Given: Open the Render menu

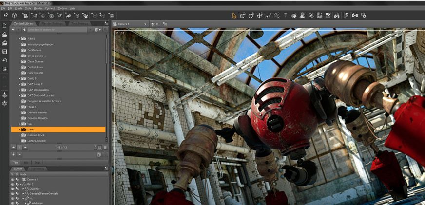Looking at the screenshot, I should (38, 8).
